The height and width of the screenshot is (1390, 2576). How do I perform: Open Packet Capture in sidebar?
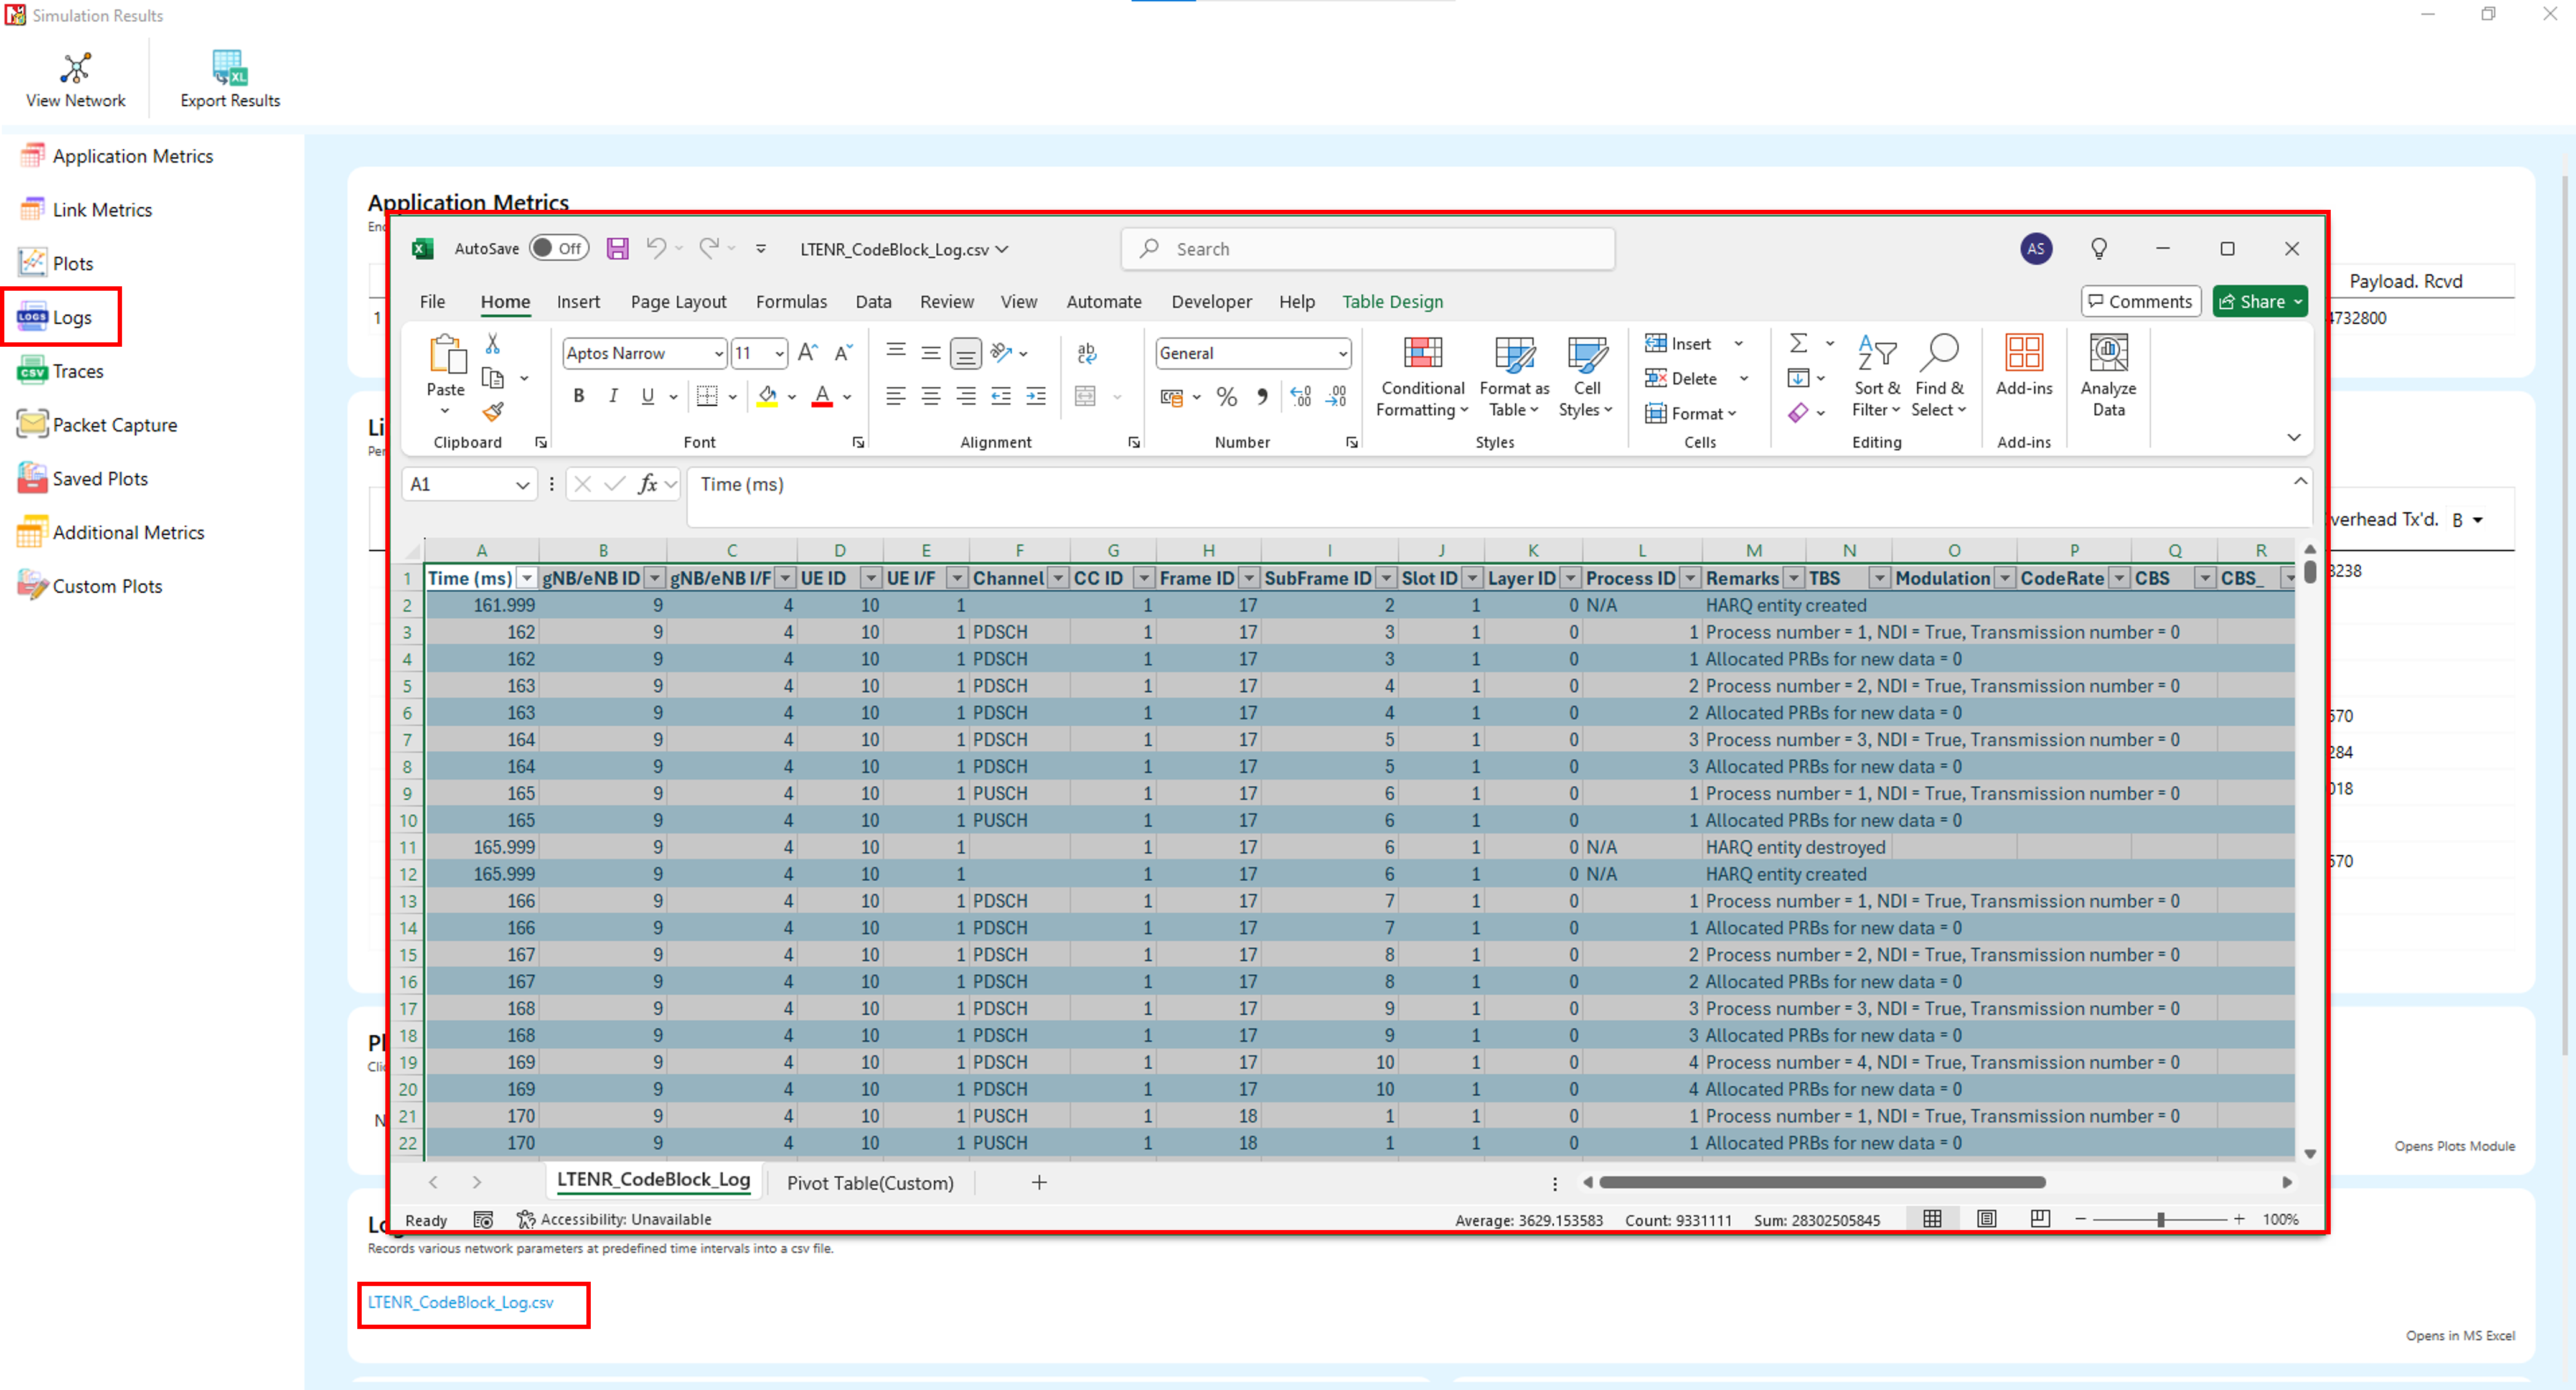click(x=114, y=425)
